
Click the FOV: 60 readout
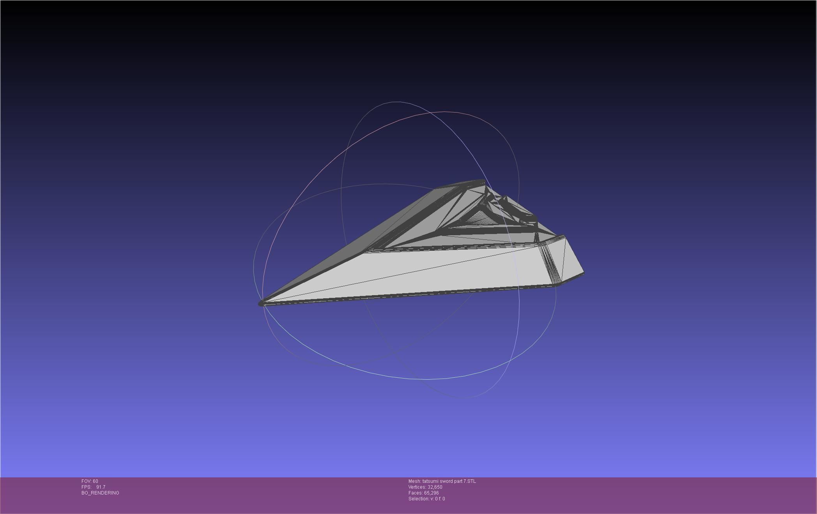tap(90, 481)
